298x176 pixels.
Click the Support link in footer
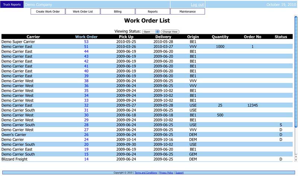(x=179, y=173)
